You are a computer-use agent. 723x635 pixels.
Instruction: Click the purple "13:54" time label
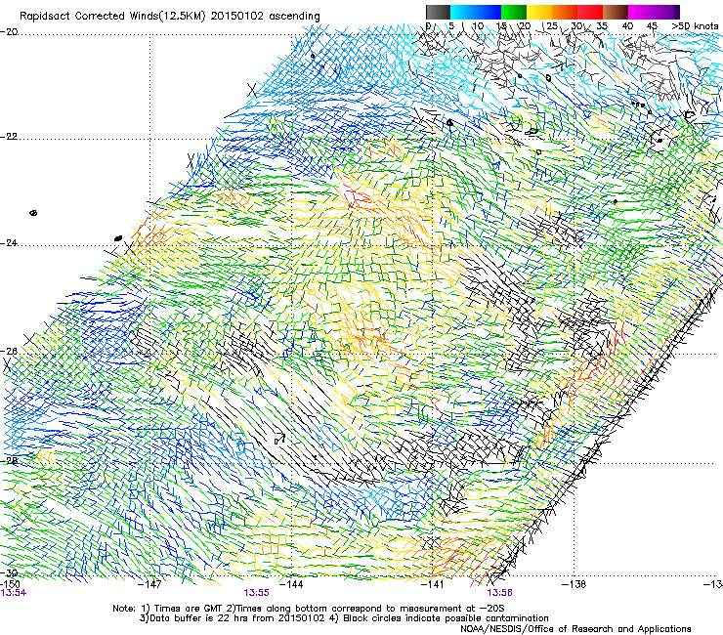pos(14,593)
